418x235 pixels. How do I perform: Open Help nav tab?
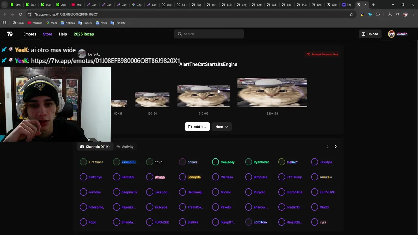click(x=63, y=34)
